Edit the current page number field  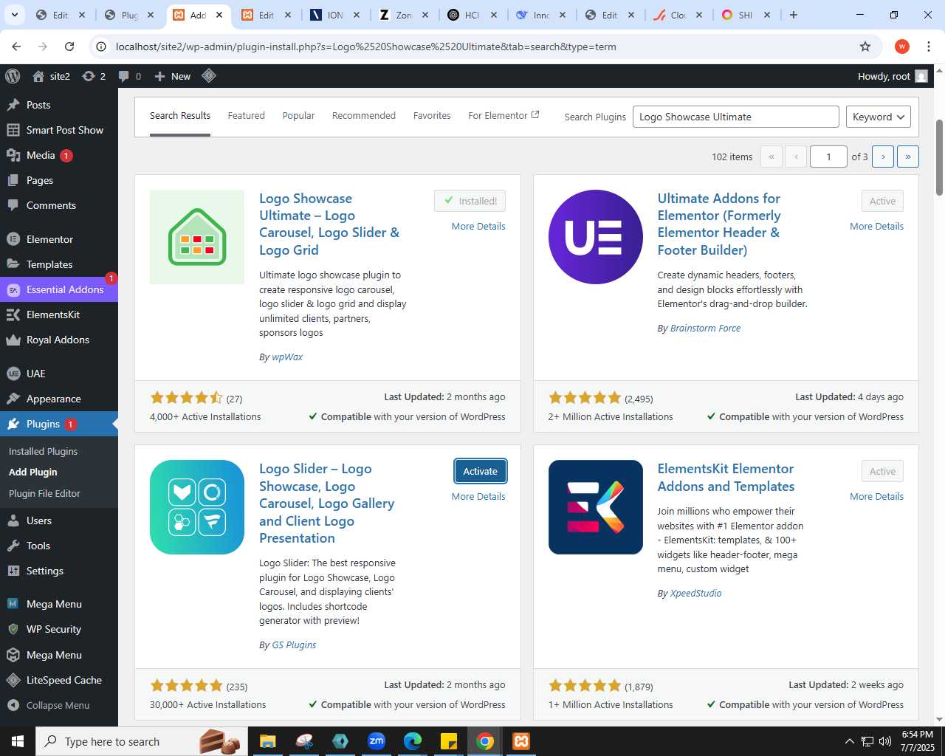coord(828,157)
